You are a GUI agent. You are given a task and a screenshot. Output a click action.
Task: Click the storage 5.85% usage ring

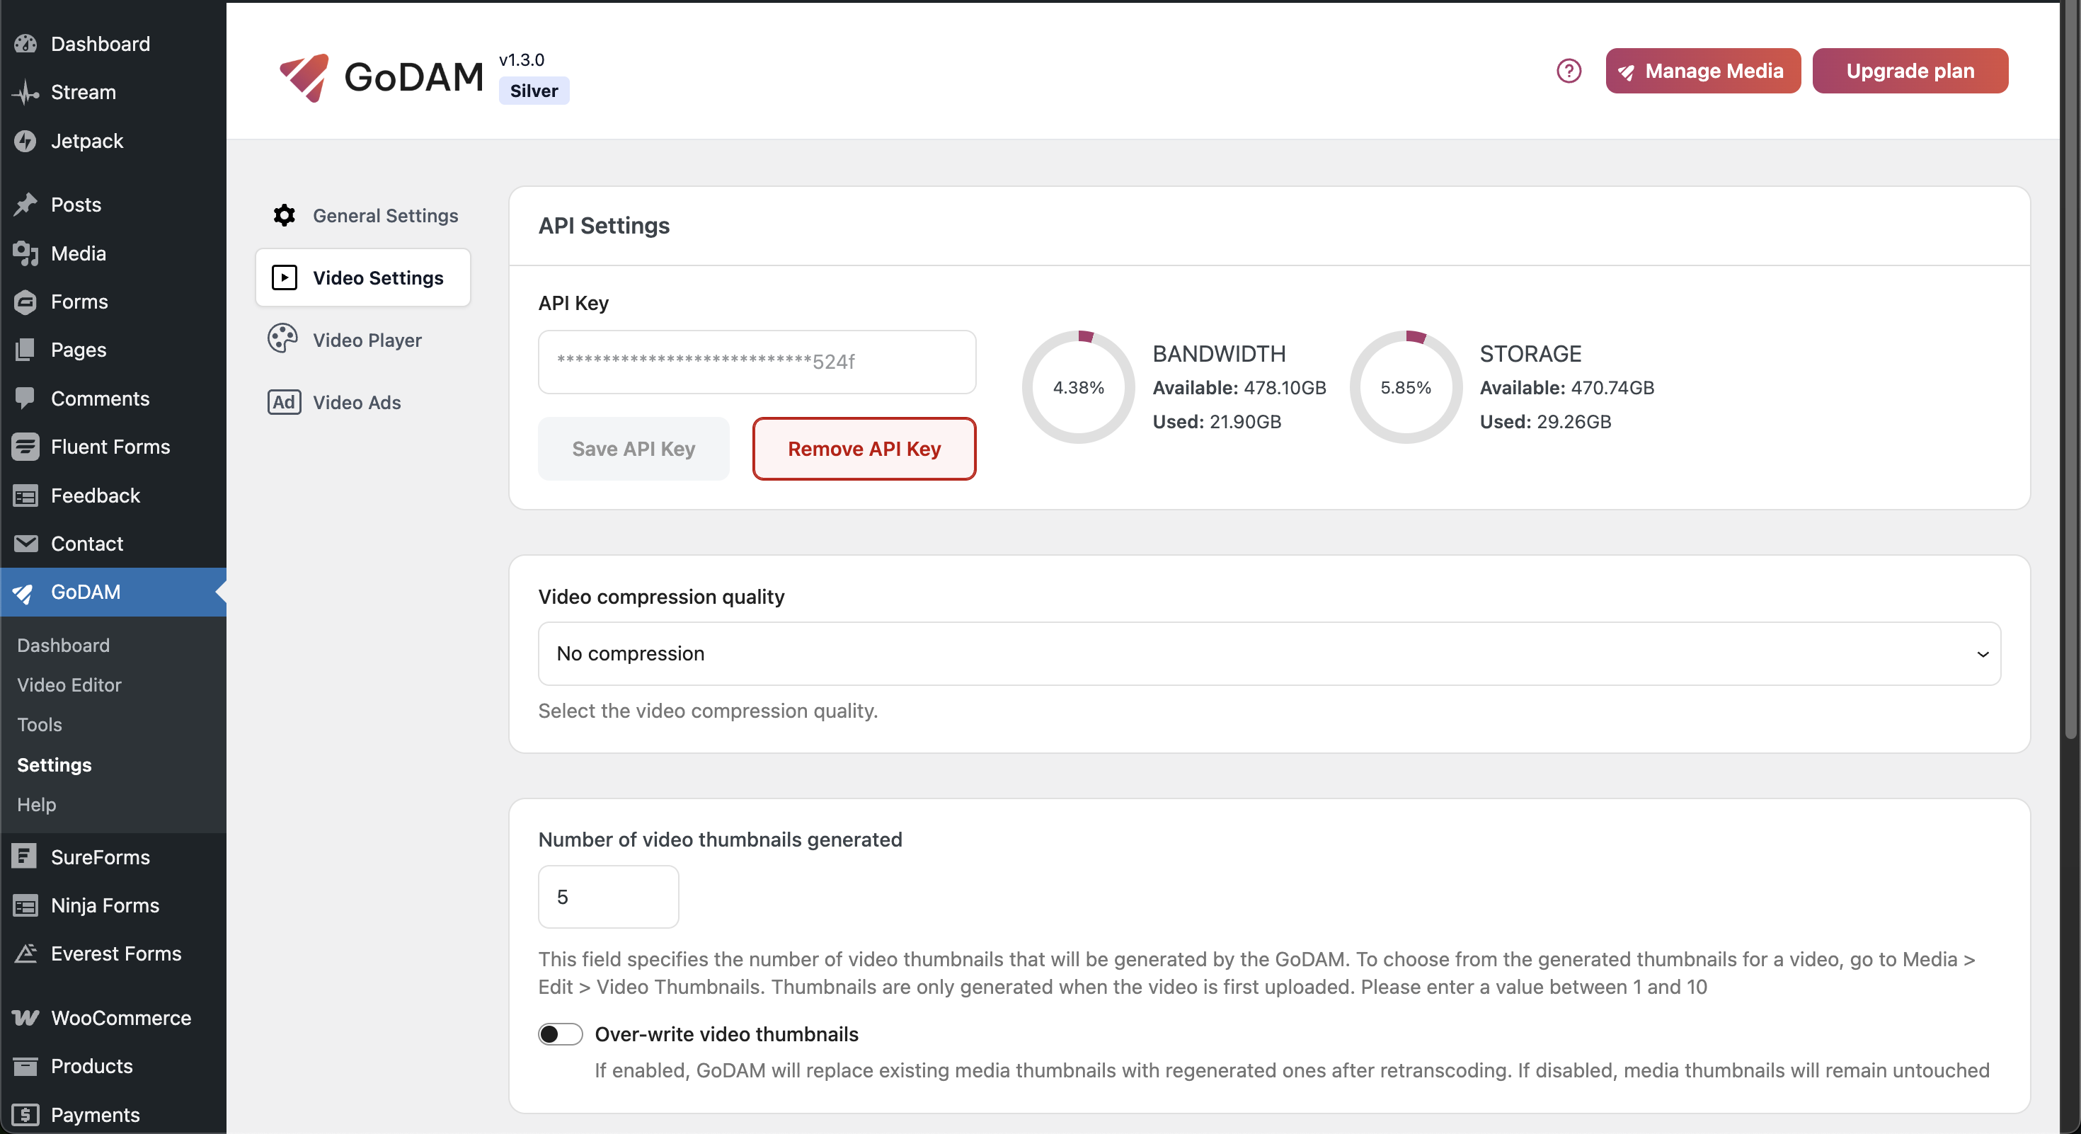[x=1406, y=388]
